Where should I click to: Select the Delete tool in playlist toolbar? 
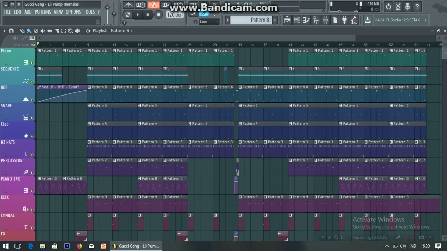(x=36, y=31)
